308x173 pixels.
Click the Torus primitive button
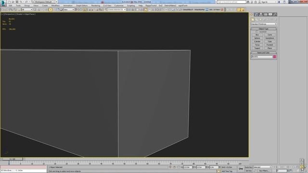click(257, 45)
